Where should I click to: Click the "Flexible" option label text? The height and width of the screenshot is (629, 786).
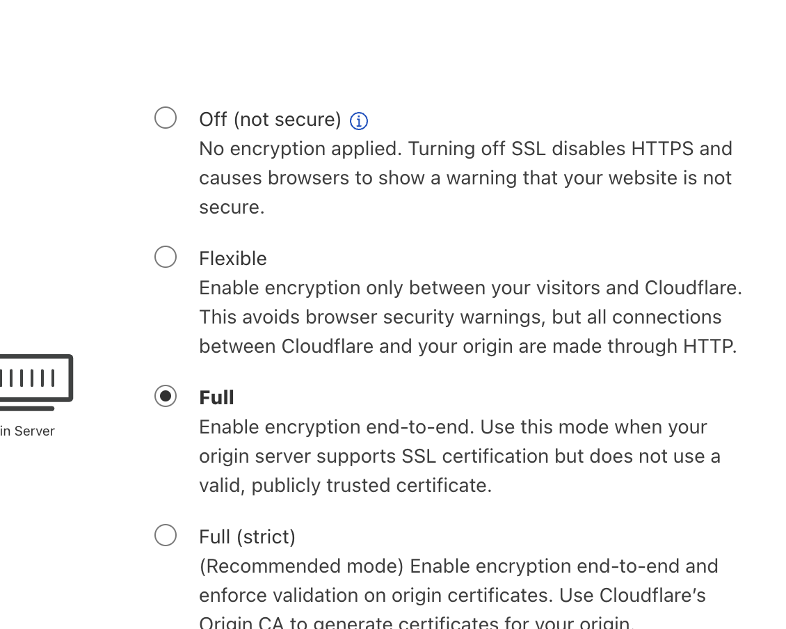click(x=233, y=259)
